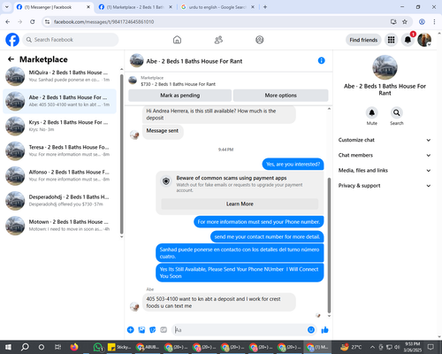Search in conversation with magnifier icon
The width and height of the screenshot is (442, 354).
(x=397, y=112)
